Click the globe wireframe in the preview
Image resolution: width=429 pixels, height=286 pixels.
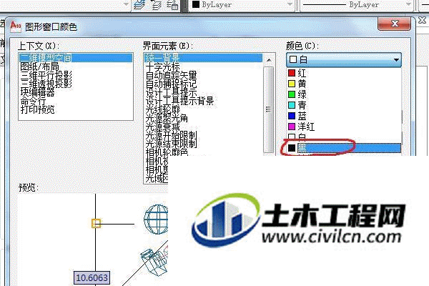(156, 219)
